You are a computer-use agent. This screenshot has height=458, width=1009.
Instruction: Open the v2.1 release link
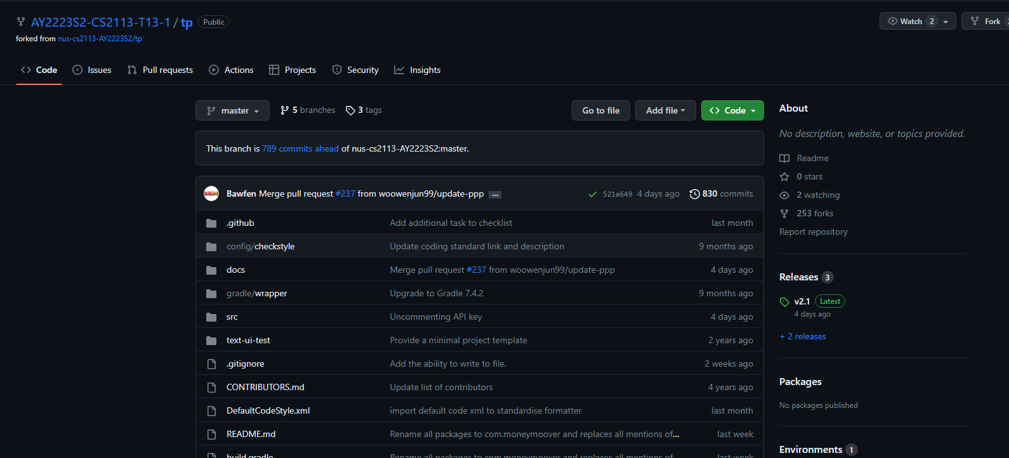click(x=802, y=302)
